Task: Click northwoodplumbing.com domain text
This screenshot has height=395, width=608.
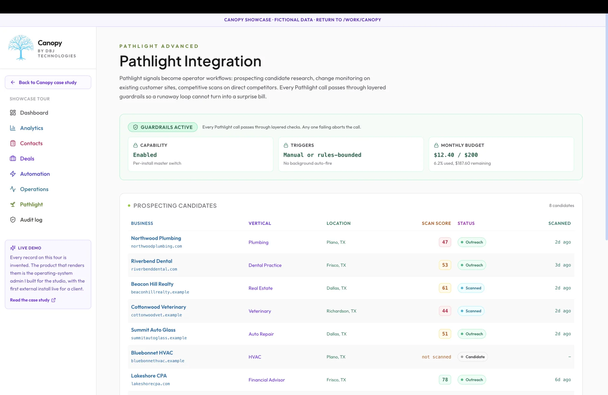Action: pos(156,246)
